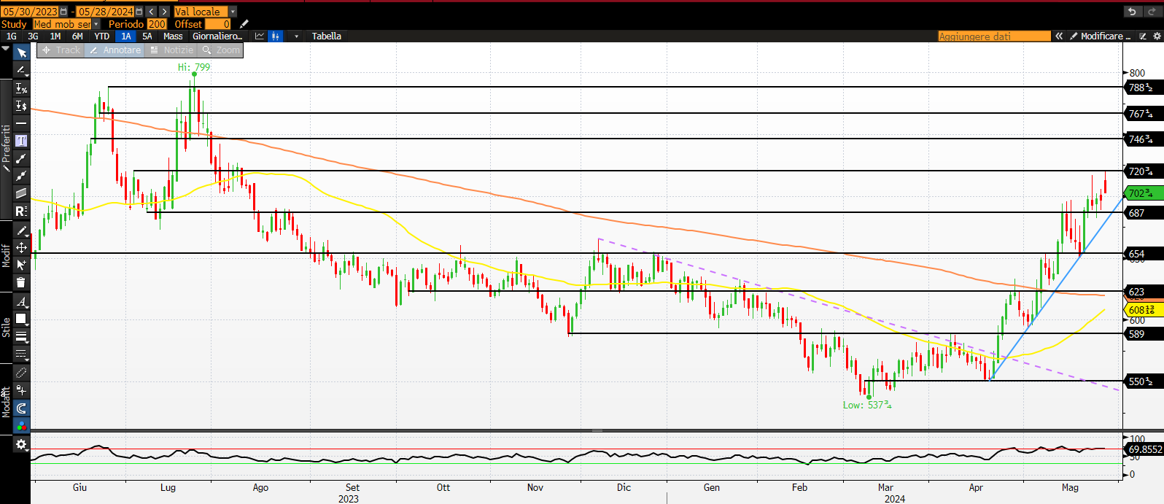Click the Aggiungere dati input field
This screenshot has height=504, width=1164.
point(994,36)
